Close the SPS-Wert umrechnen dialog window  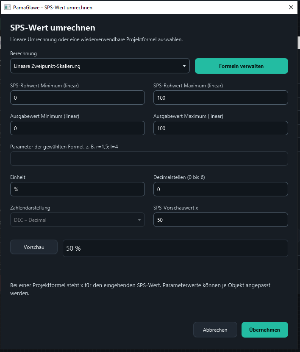[291, 7]
